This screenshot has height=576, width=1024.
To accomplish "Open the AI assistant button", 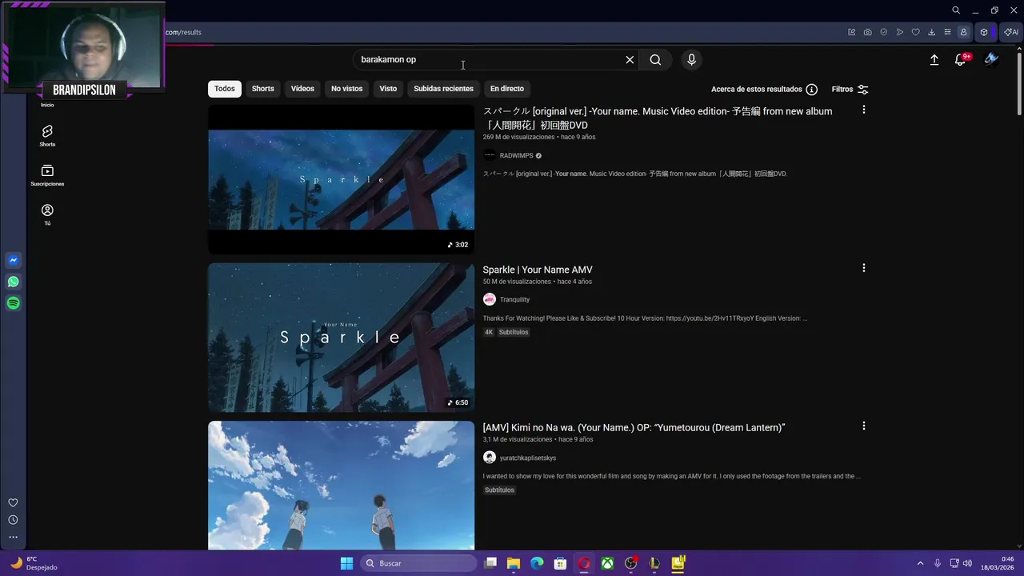I will click(1011, 32).
